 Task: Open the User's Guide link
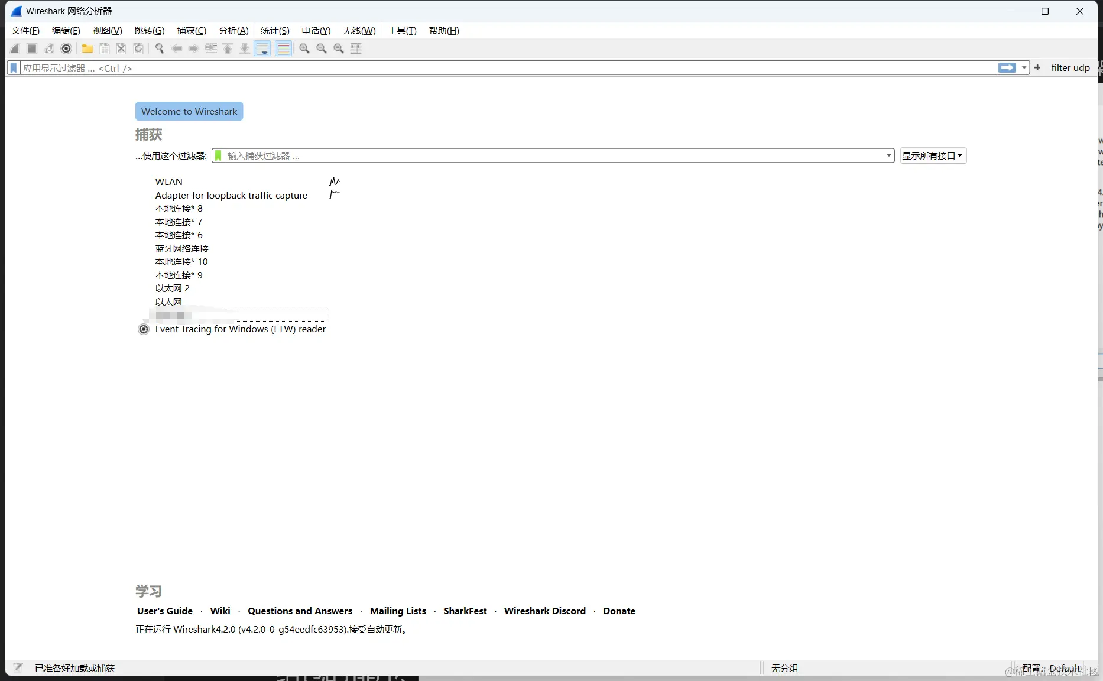[x=165, y=611]
